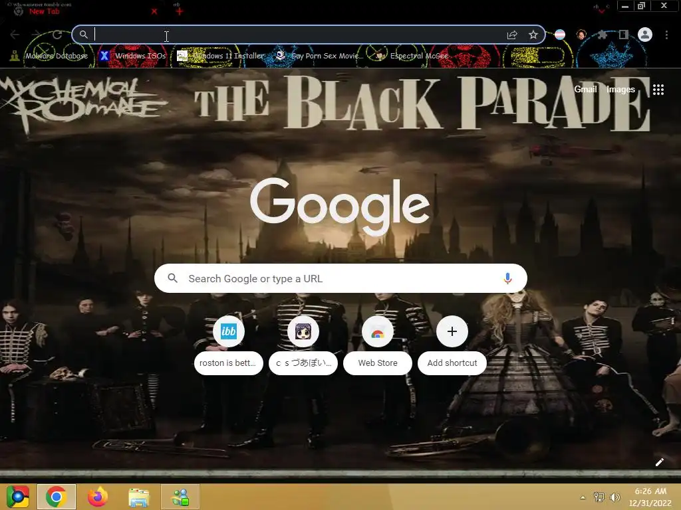Open Windows Explorer from the taskbar
The image size is (681, 510).
pyautogui.click(x=138, y=497)
